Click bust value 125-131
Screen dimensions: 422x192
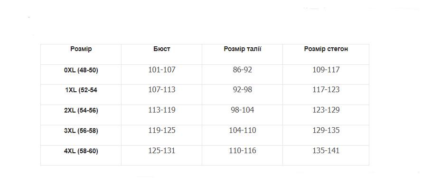coord(161,151)
